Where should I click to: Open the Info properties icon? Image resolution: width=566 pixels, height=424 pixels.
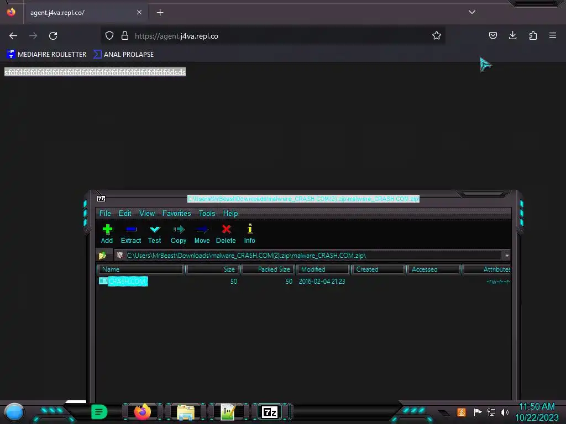(x=249, y=234)
